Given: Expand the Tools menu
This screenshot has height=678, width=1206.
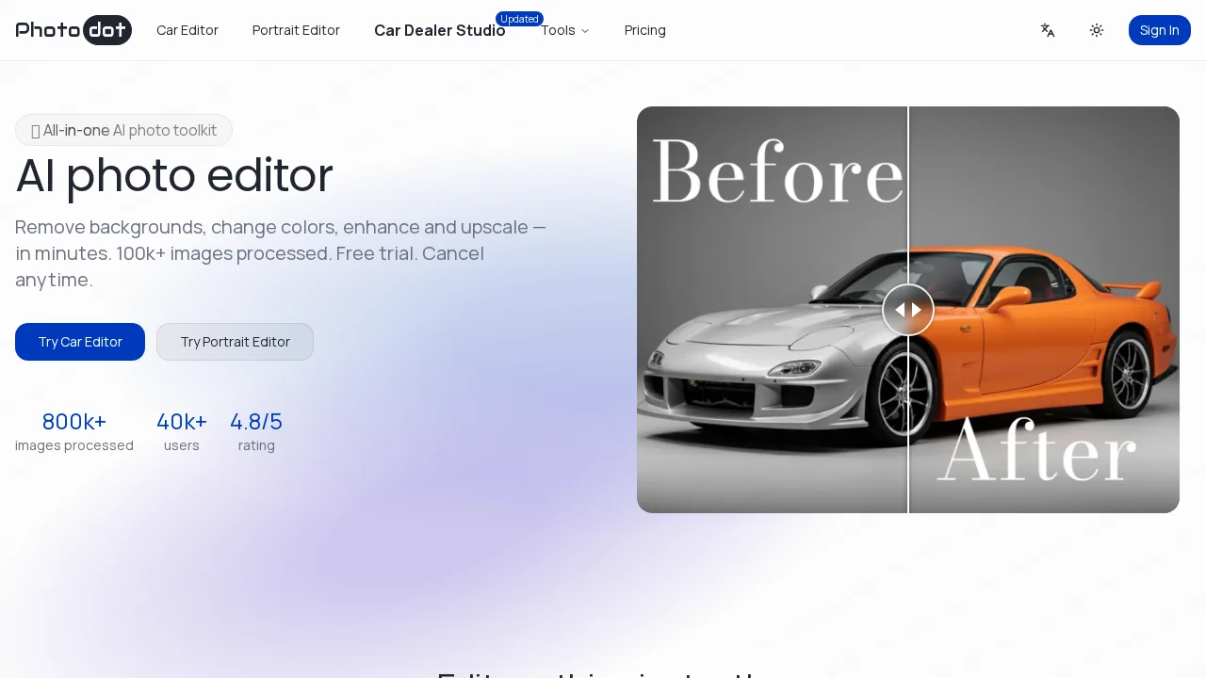Looking at the screenshot, I should tap(564, 30).
